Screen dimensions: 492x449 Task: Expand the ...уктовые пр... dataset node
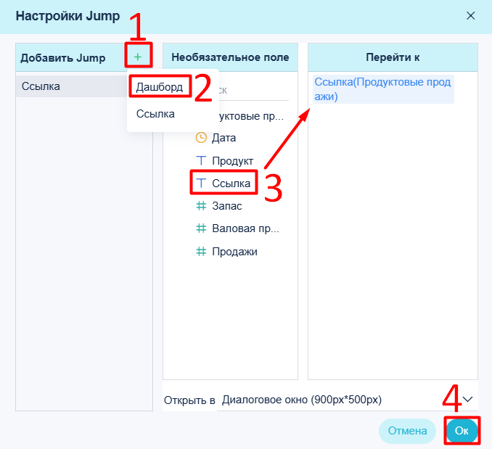[251, 116]
